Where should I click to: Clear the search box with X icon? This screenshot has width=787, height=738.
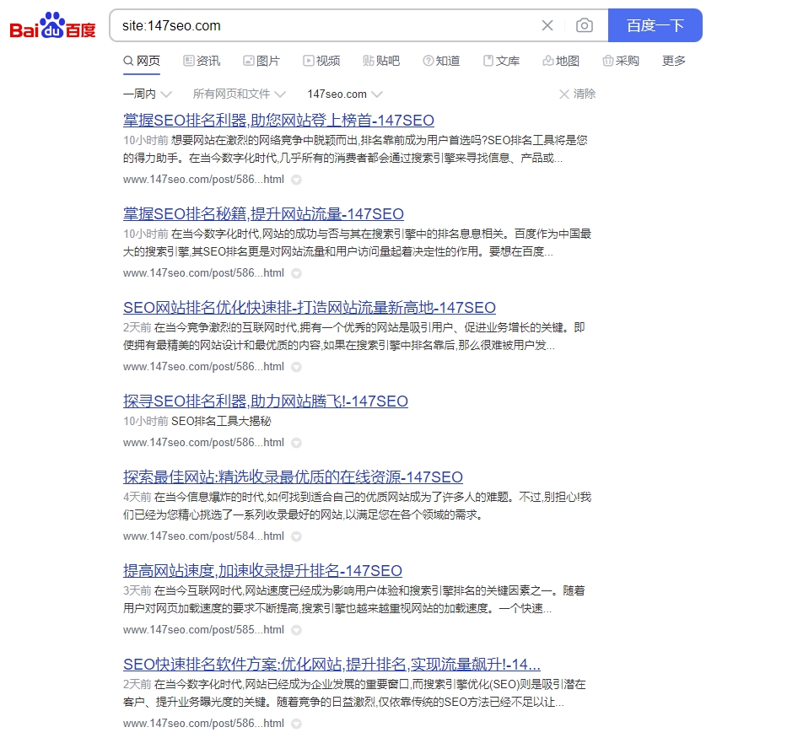tap(547, 25)
